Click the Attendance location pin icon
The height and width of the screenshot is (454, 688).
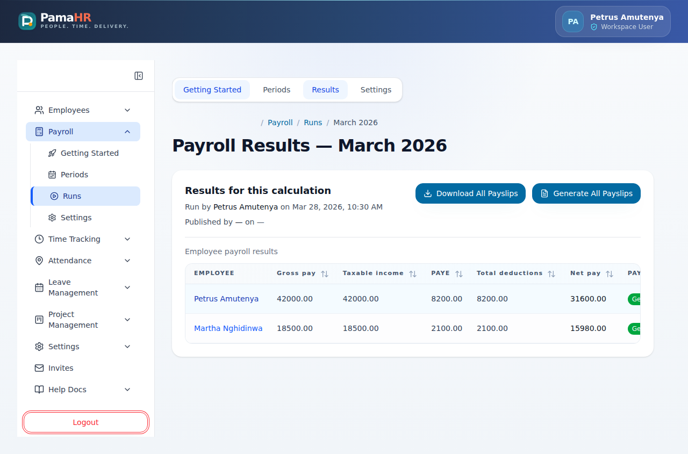(x=39, y=261)
